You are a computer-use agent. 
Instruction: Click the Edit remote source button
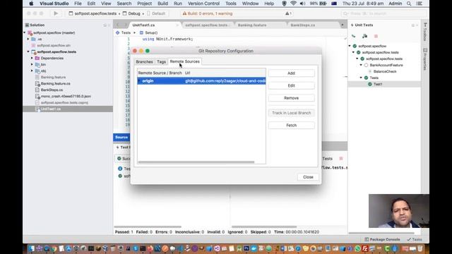click(291, 85)
